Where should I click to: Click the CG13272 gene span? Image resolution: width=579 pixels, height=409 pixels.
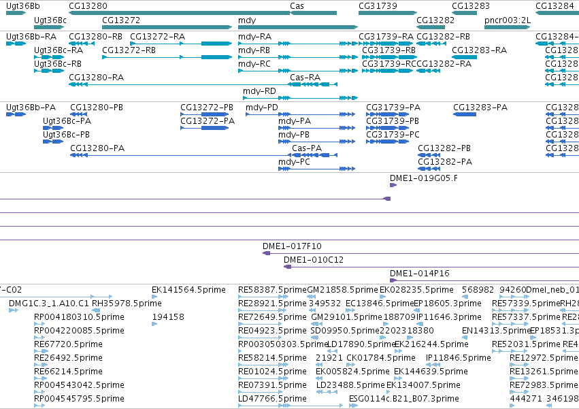click(167, 27)
